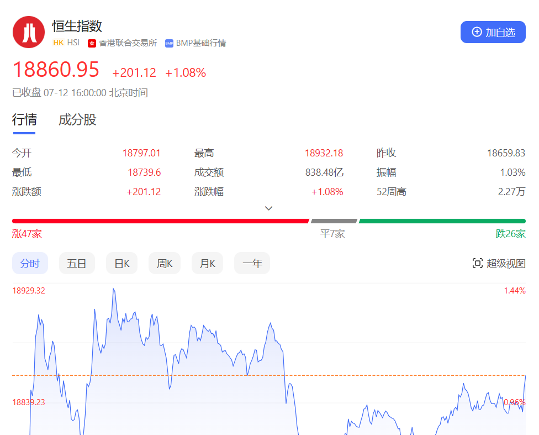Click the red Hang Seng Index logo
539x435 pixels.
[x=29, y=32]
